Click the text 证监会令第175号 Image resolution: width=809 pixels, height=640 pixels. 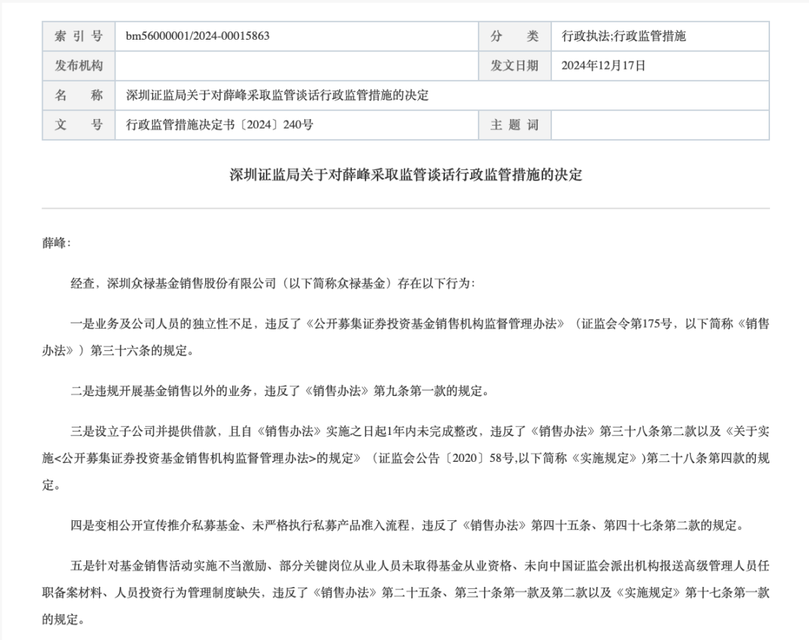point(627,324)
